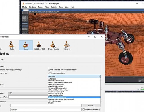Viewport: 144px width, 112px height.
Task: Open the Audio menu in menu bar
Action: (x=40, y=7)
